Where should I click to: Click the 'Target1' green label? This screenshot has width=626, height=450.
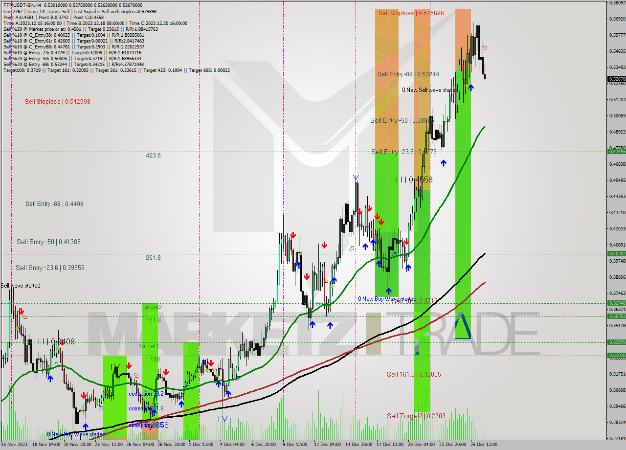[148, 346]
